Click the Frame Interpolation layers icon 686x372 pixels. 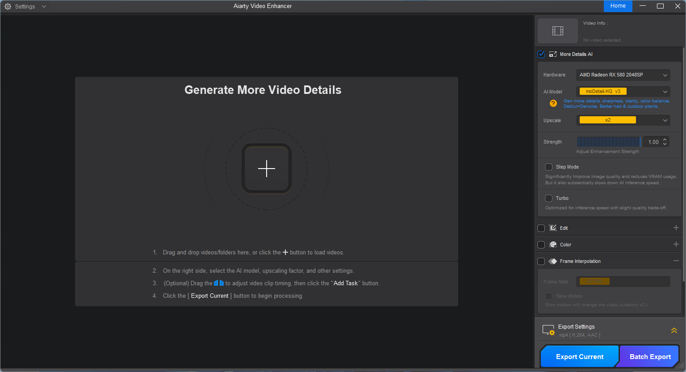553,261
